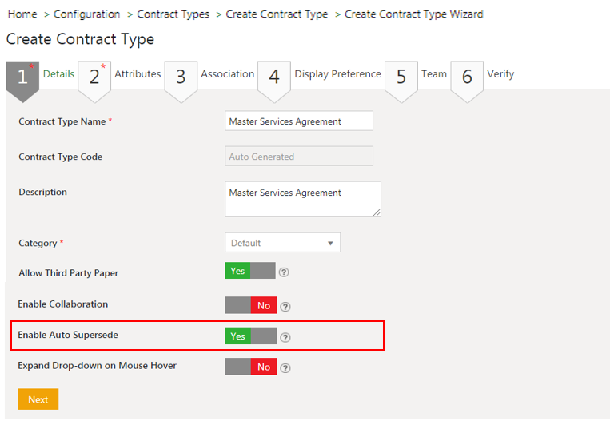Turn off Enable Auto Supersede toggle

coord(249,336)
